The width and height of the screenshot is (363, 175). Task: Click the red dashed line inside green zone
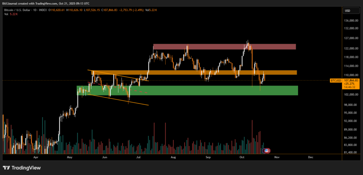(x=140, y=92)
